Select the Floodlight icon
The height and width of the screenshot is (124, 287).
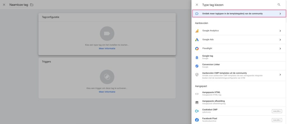(197, 48)
